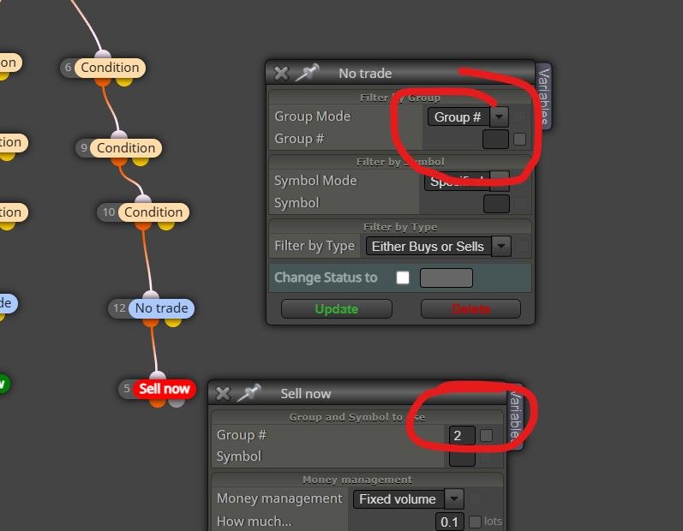Select the Condition node numbered 6
Image resolution: width=683 pixels, height=531 pixels.
110,68
